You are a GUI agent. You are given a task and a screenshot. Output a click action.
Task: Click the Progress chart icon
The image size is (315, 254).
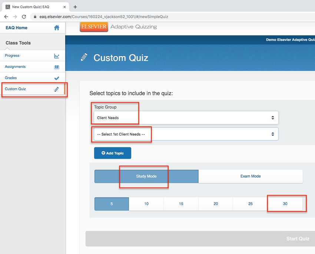(x=57, y=56)
